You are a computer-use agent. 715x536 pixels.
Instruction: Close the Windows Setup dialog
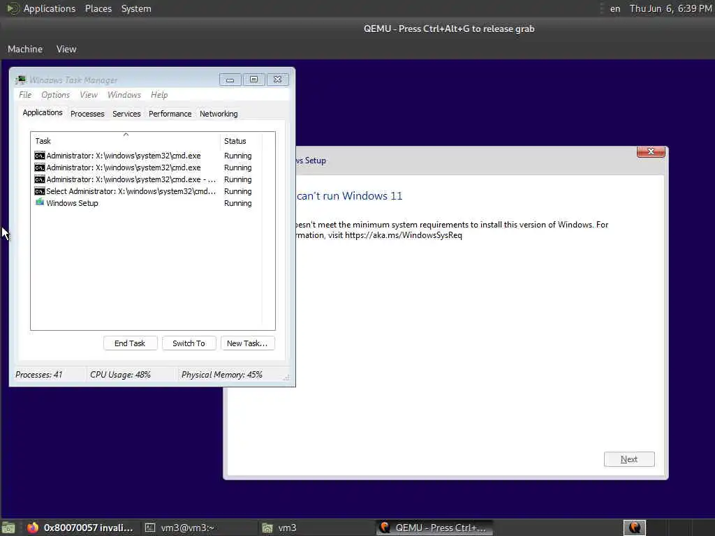(x=651, y=151)
